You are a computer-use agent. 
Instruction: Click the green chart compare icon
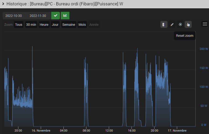point(65,16)
